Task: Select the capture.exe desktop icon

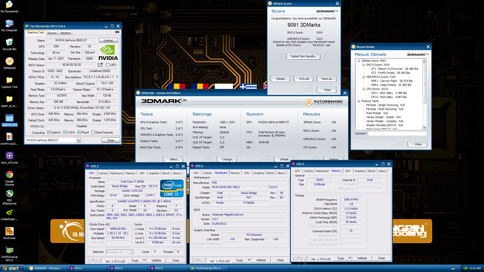Action: tap(9, 120)
